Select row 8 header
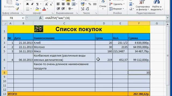The width and height of the screenshot is (172, 96). pos(4,73)
